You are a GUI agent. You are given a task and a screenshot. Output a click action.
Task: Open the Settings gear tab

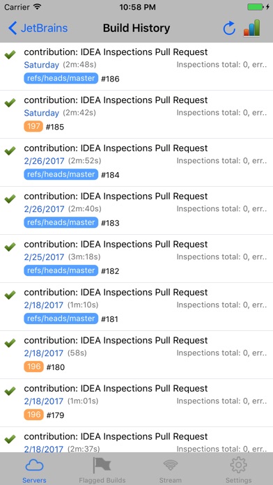pyautogui.click(x=238, y=470)
